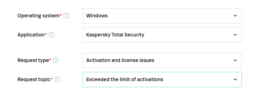This screenshot has height=101, width=257.
Task: Click the chevron in the Application dropdown
Action: pyautogui.click(x=235, y=35)
